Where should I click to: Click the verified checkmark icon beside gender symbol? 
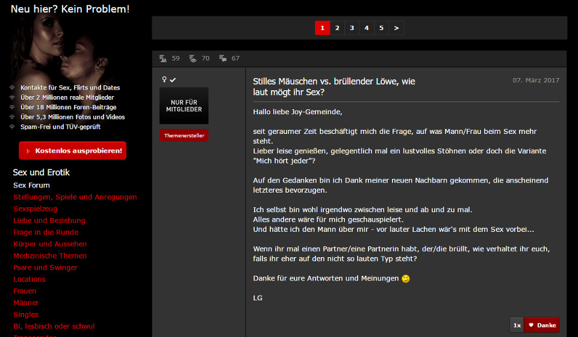tap(173, 79)
